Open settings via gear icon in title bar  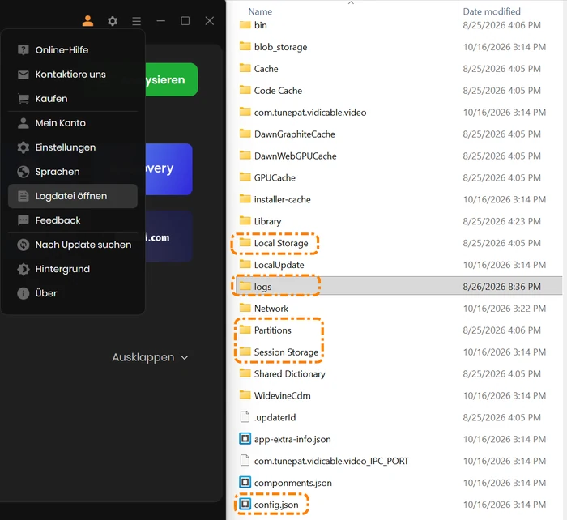tap(113, 21)
